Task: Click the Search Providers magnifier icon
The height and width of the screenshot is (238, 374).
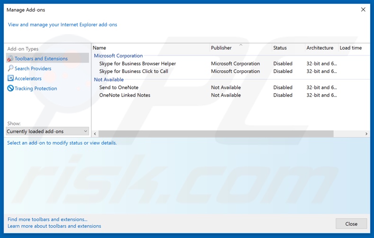Action: [x=10, y=69]
